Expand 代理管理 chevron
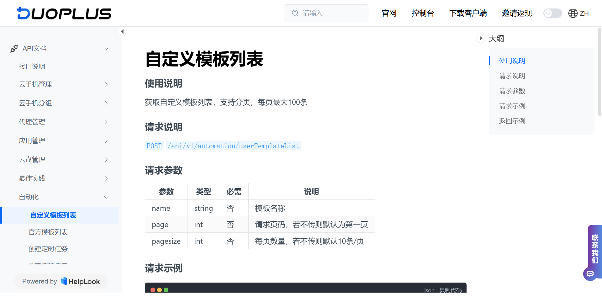602x297 pixels. (x=106, y=122)
